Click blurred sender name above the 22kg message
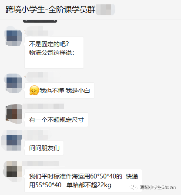Image resolution: width=181 pixels, height=195 pixels. 40,164
